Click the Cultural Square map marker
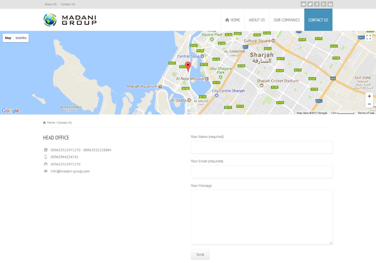Image resolution: width=376 pixels, height=263 pixels. [x=273, y=41]
